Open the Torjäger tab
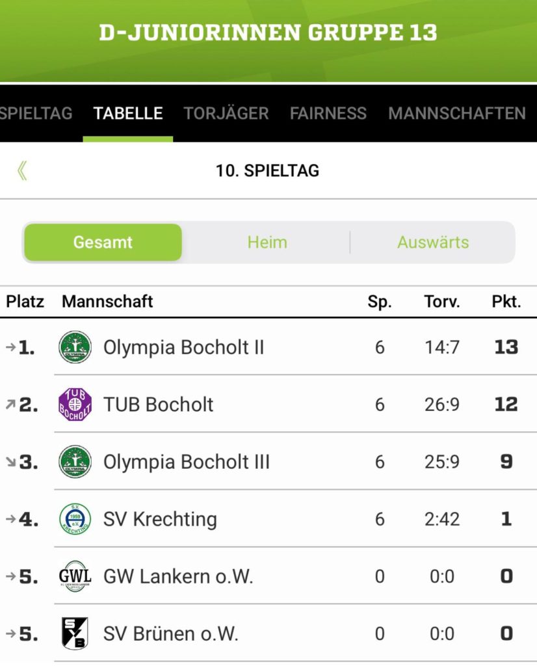537x666 pixels. (226, 113)
